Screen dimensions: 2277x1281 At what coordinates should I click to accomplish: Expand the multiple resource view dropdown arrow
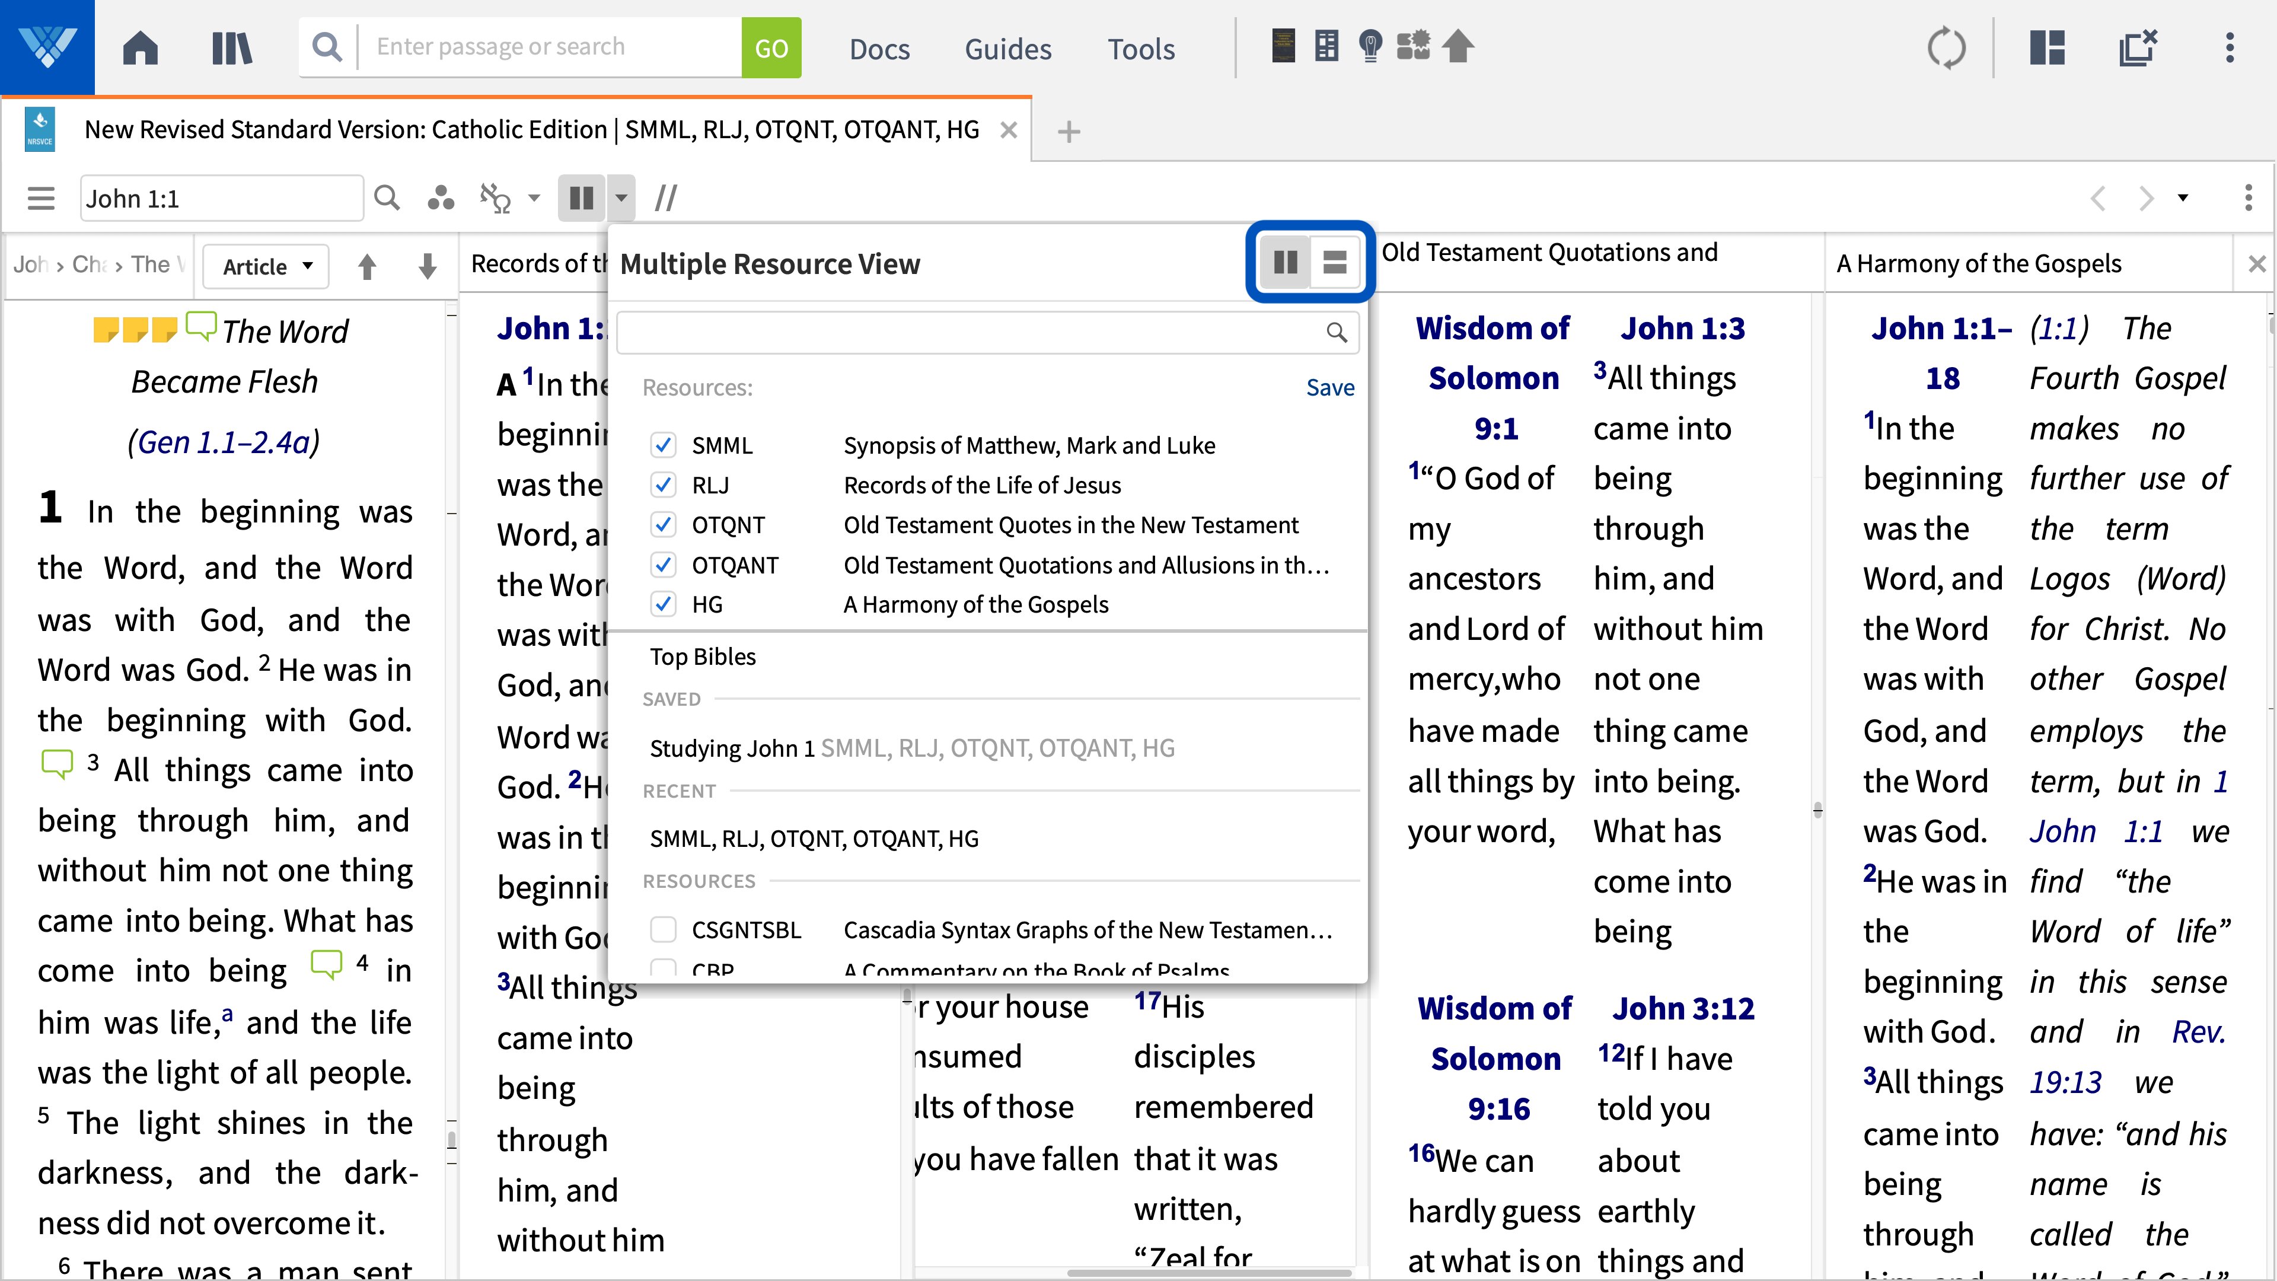click(x=621, y=198)
